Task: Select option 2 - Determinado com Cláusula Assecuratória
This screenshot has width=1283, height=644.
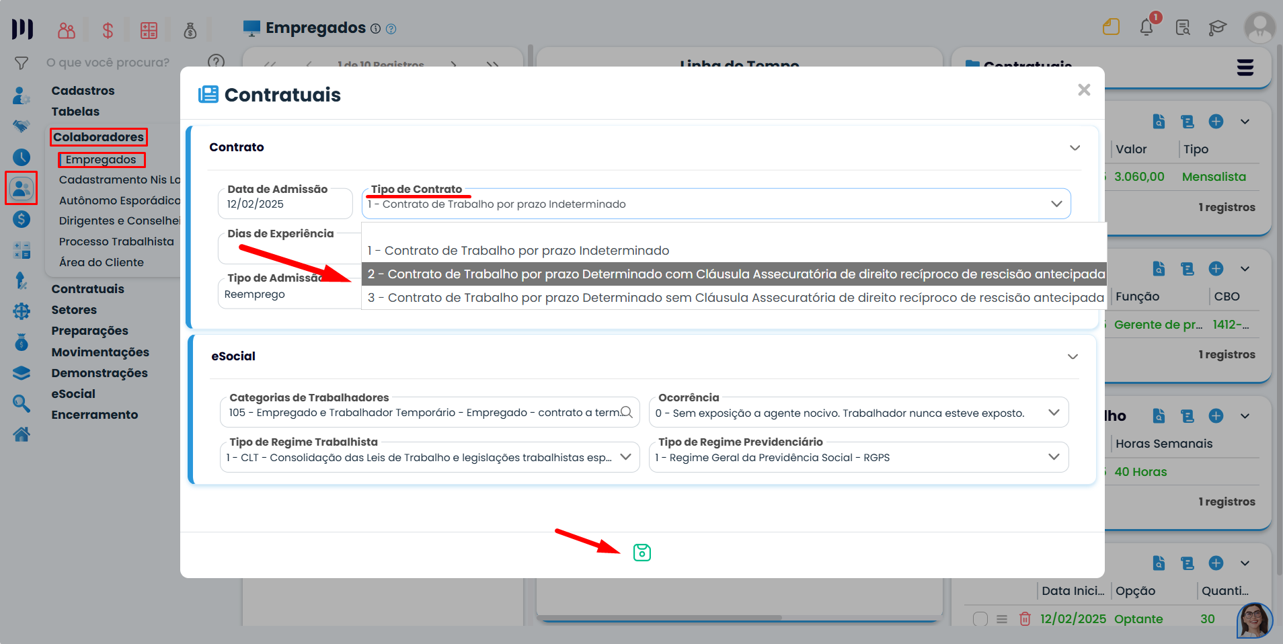Action: (734, 274)
